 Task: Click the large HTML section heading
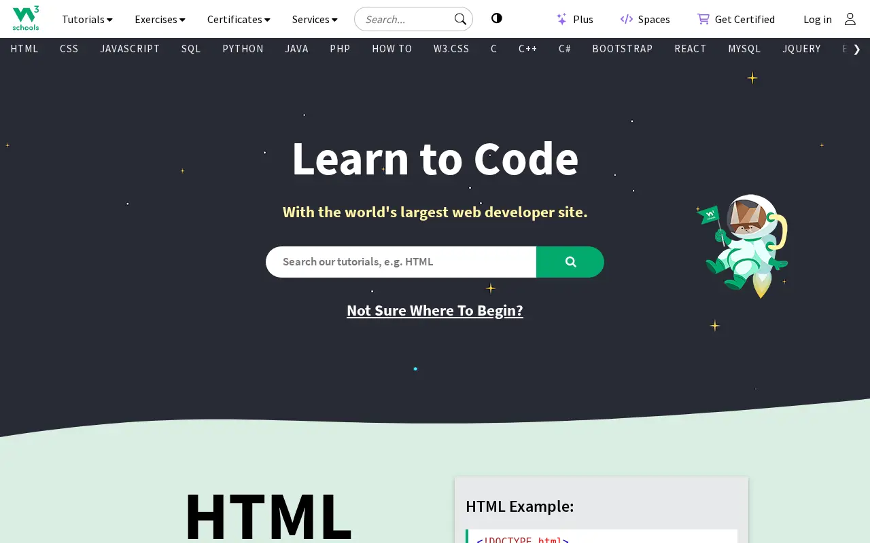[268, 516]
